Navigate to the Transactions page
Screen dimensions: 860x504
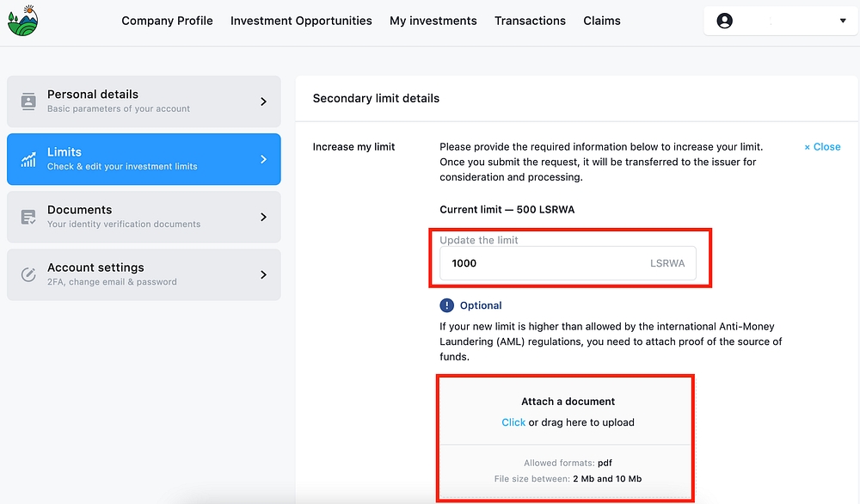pos(530,21)
